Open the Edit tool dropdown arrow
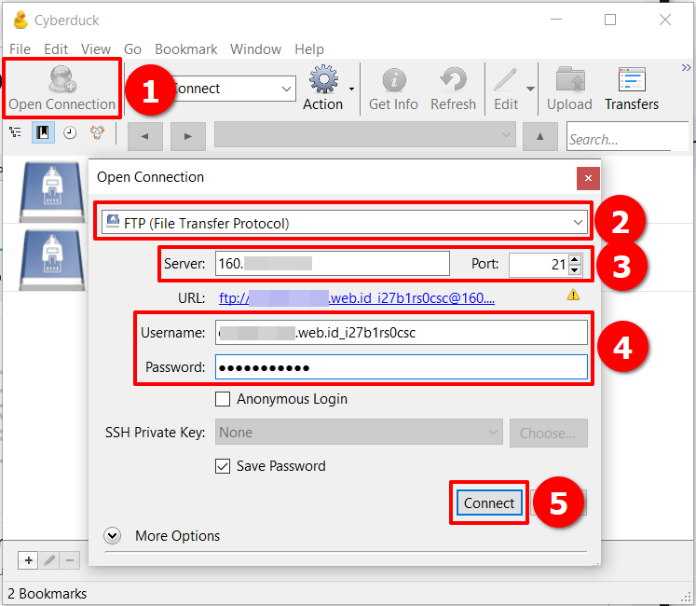The image size is (696, 606). tap(530, 89)
